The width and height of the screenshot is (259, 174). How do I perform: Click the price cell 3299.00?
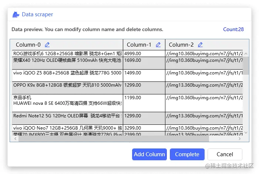pos(144,128)
